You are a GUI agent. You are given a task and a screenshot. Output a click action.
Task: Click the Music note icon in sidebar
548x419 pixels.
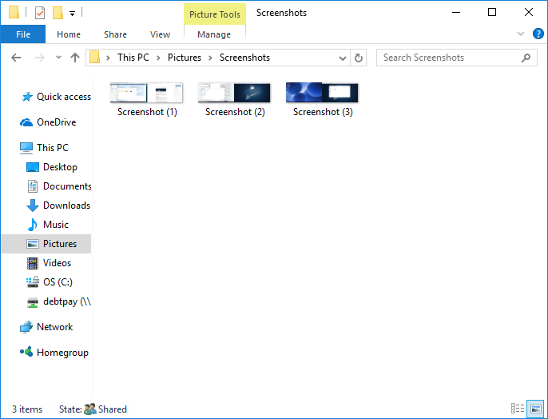pyautogui.click(x=33, y=225)
